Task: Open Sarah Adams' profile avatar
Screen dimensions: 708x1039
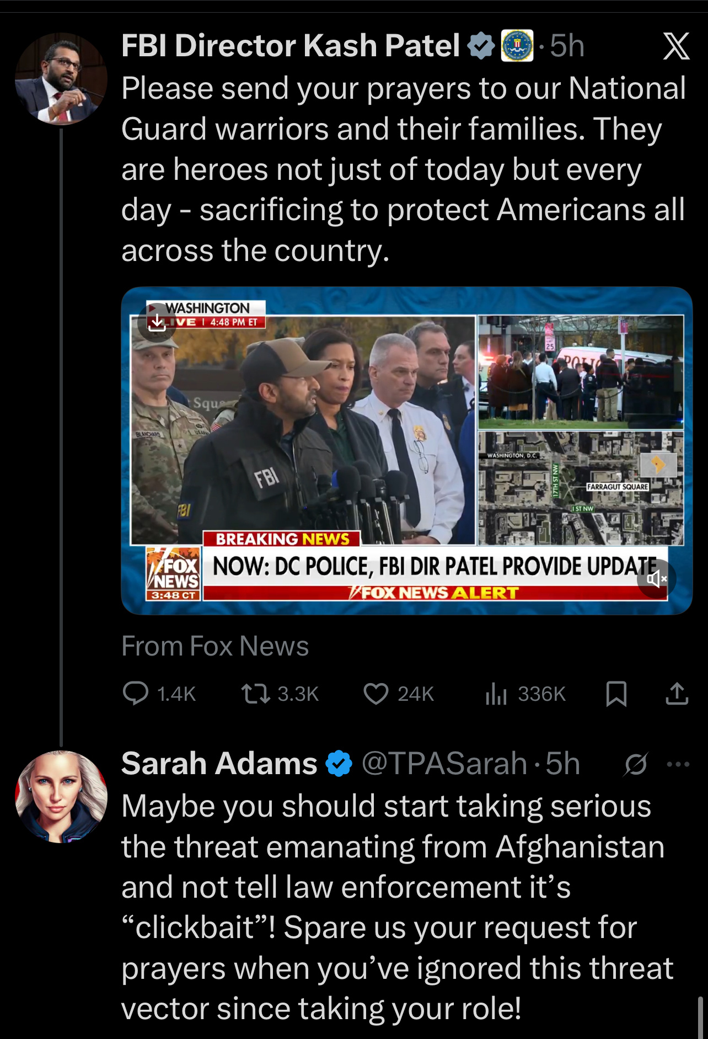Action: (61, 796)
